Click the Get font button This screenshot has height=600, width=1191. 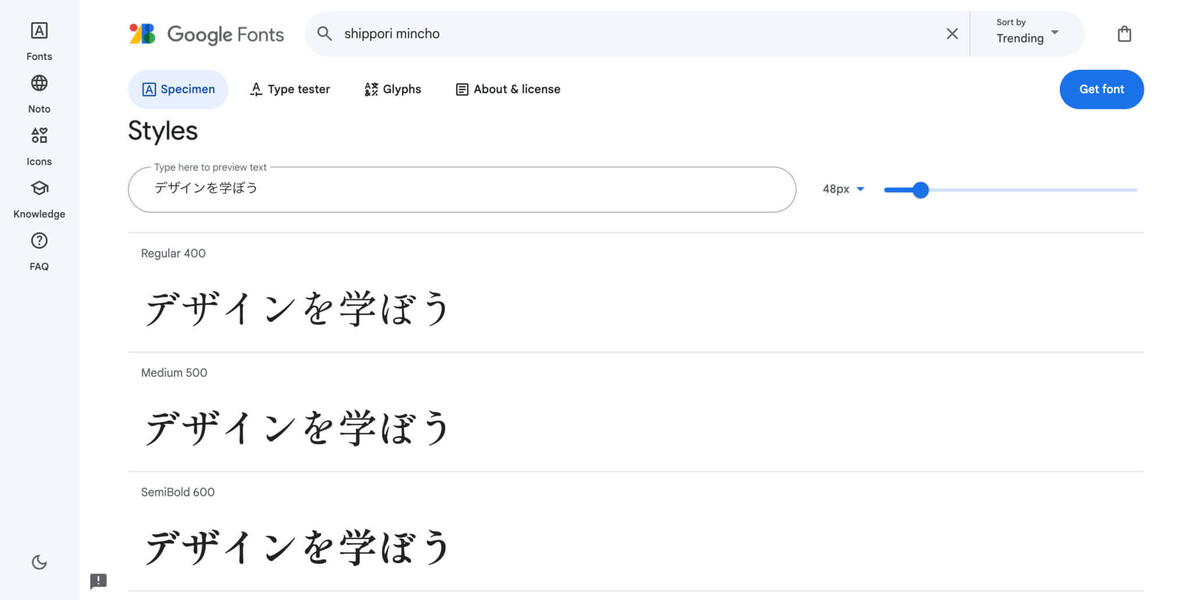coord(1101,89)
